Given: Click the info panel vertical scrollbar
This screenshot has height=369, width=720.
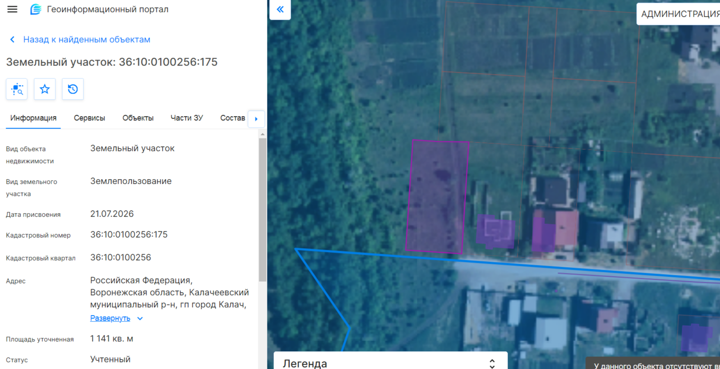Looking at the screenshot, I should [263, 210].
